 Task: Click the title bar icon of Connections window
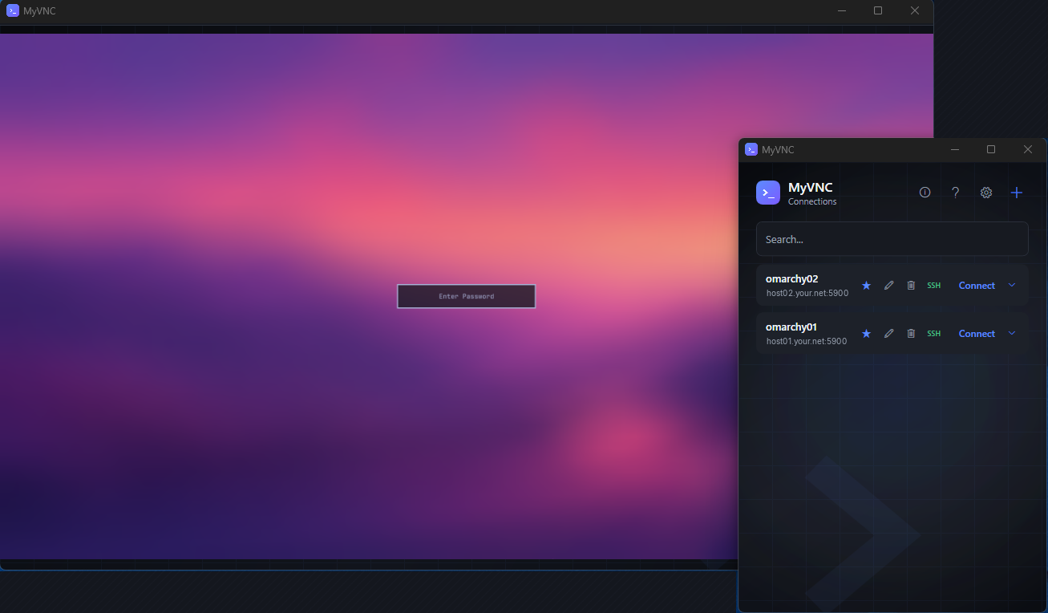tap(751, 149)
